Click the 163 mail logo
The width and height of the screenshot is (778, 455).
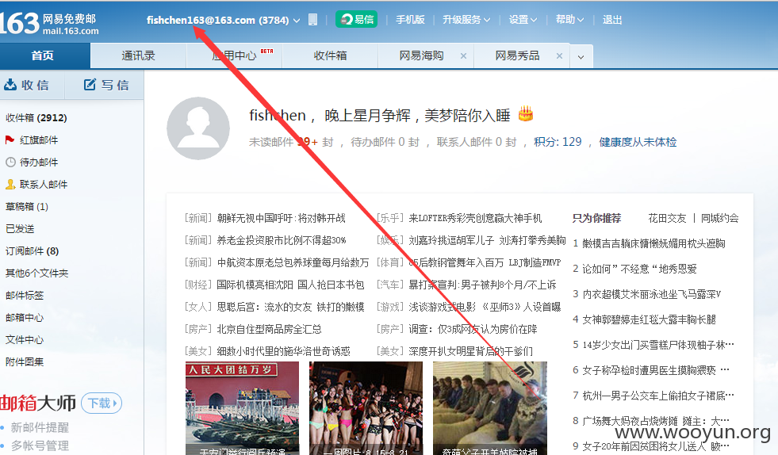pyautogui.click(x=49, y=24)
